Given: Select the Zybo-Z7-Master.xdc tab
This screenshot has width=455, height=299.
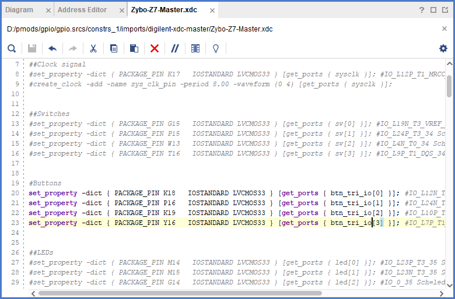Looking at the screenshot, I should click(164, 10).
